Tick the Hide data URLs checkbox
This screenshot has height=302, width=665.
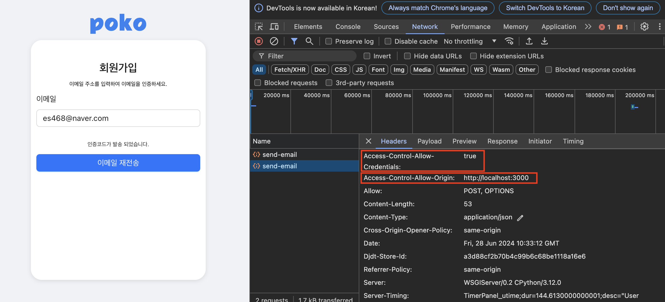point(407,56)
